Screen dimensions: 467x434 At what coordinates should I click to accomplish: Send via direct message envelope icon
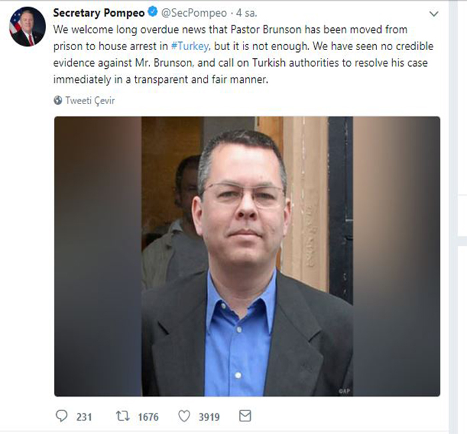tap(245, 415)
